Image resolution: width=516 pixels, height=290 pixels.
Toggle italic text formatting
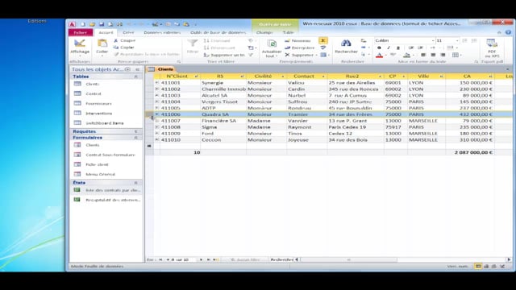tap(389, 48)
